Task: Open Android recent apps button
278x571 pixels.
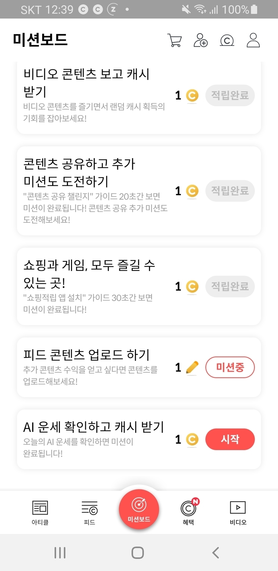Action: click(x=60, y=553)
